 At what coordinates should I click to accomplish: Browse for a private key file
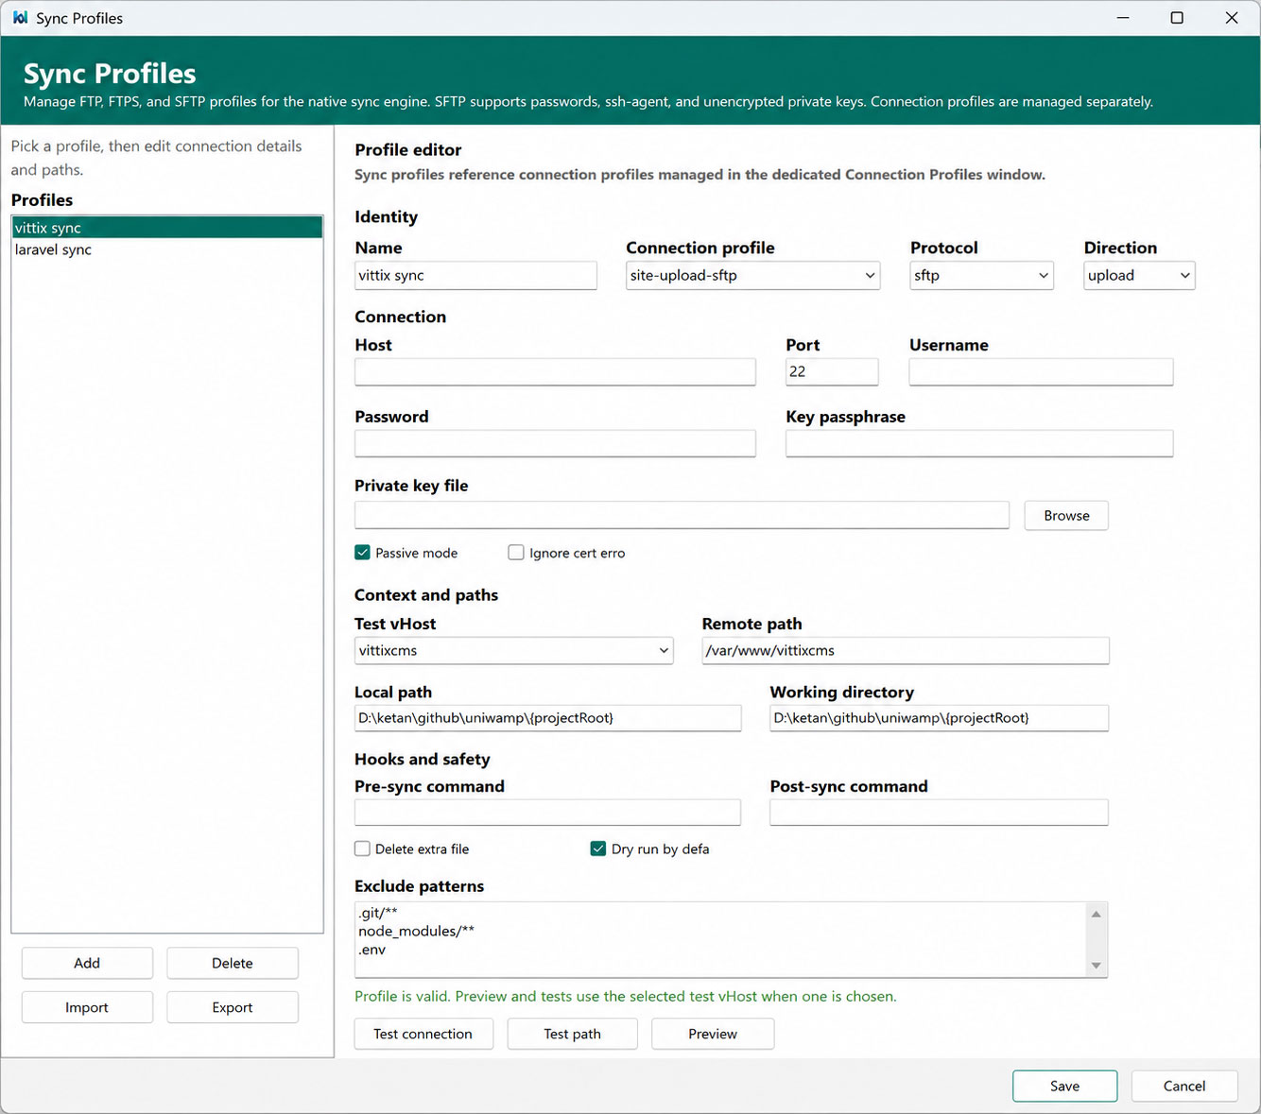tap(1066, 516)
